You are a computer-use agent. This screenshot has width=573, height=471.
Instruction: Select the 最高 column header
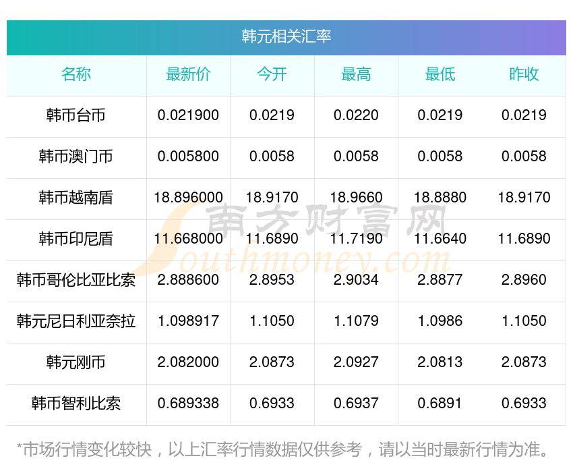point(356,74)
